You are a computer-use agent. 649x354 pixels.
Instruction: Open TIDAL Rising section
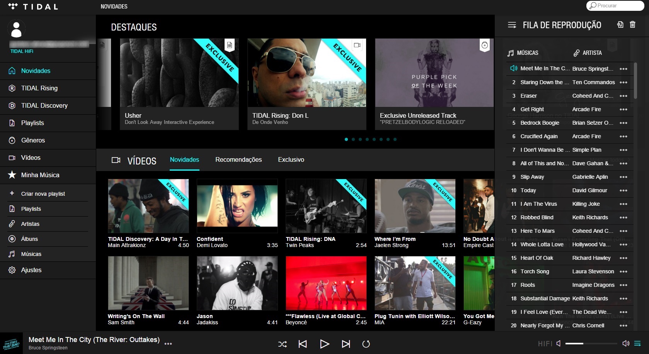48,88
